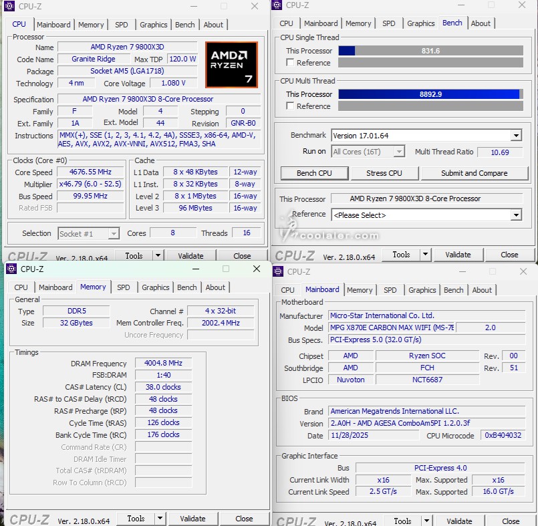Close the top-left CPU tab window with X
Image resolution: width=538 pixels, height=526 pixels.
click(255, 6)
